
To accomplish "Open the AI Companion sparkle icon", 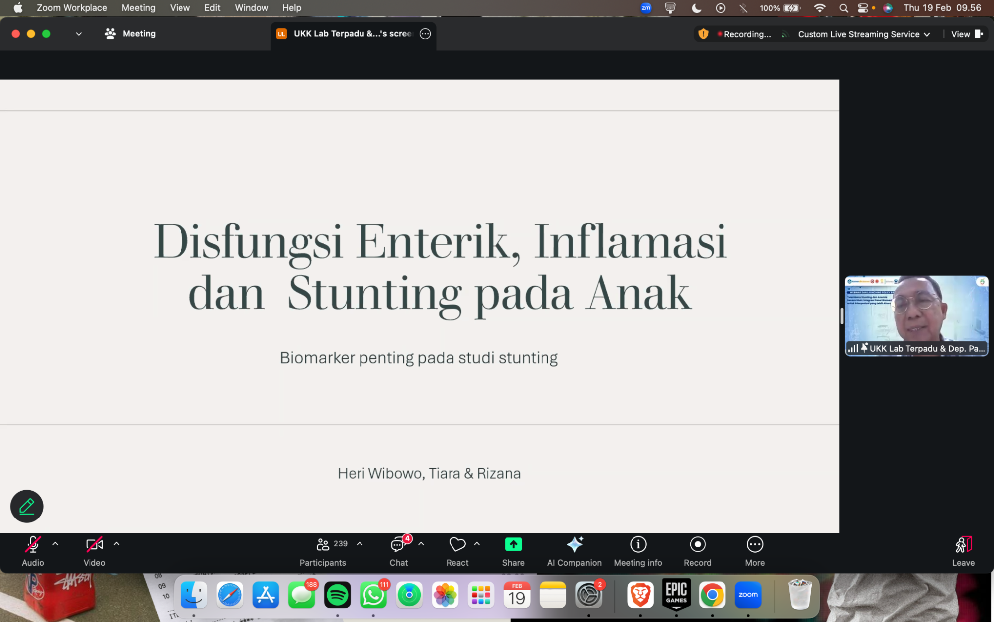I will coord(574,545).
